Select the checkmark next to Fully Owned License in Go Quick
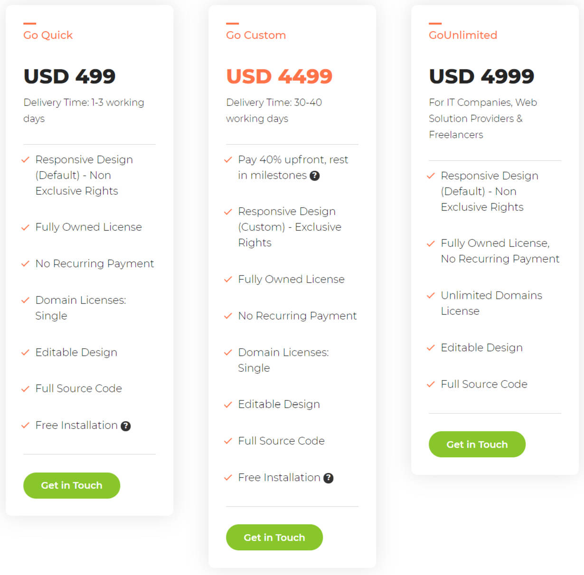The image size is (584, 575). [26, 227]
